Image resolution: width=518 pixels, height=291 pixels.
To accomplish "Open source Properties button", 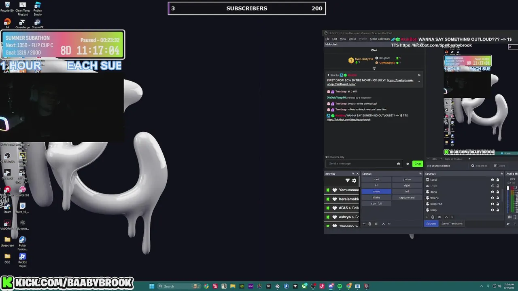I will pyautogui.click(x=480, y=166).
